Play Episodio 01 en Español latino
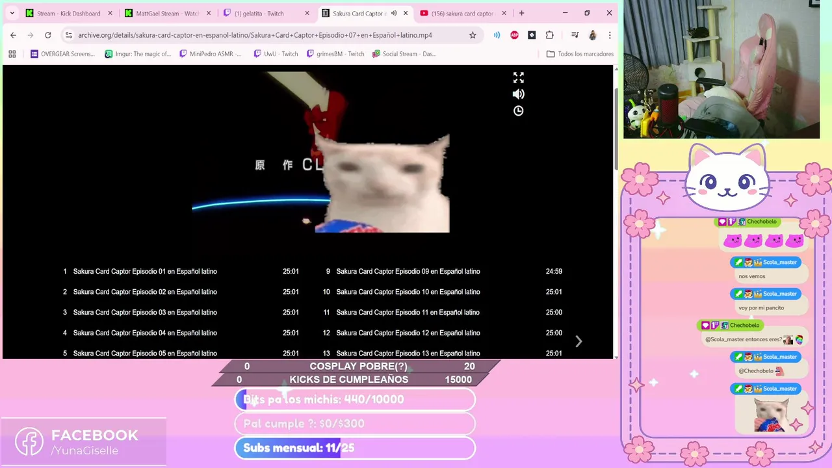832x468 pixels. [x=145, y=272]
